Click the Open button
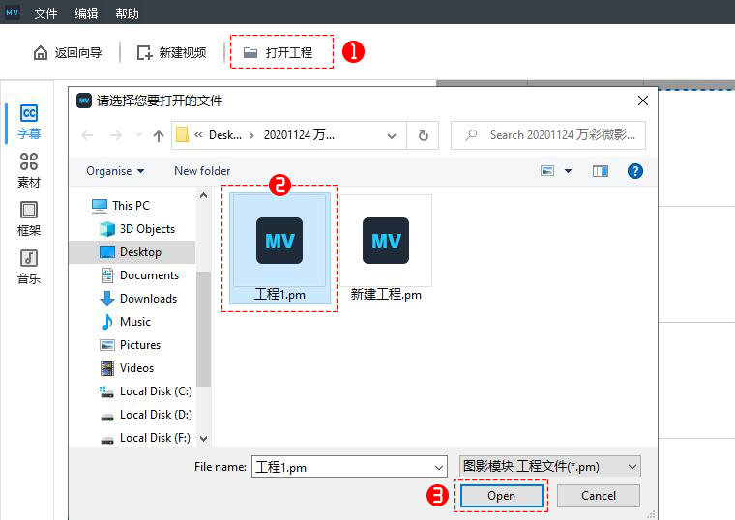 501,496
